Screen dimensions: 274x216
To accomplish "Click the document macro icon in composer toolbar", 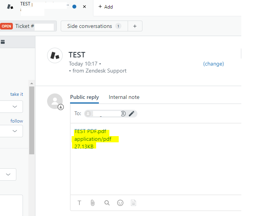I will point(133,203).
